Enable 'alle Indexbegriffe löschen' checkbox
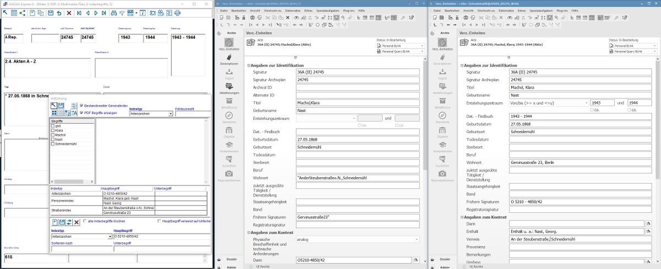 coord(85,221)
